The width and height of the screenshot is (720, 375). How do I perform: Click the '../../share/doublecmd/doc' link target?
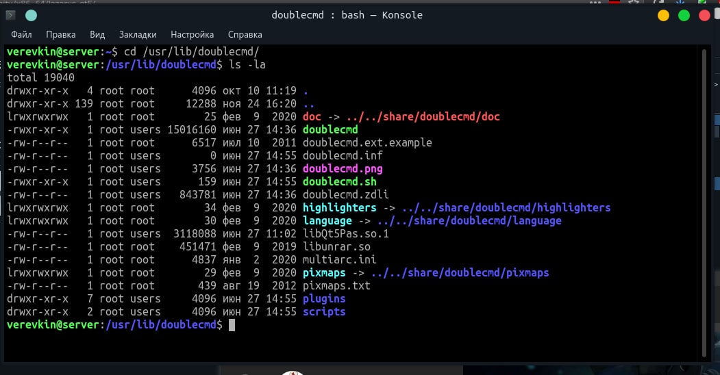pos(423,116)
